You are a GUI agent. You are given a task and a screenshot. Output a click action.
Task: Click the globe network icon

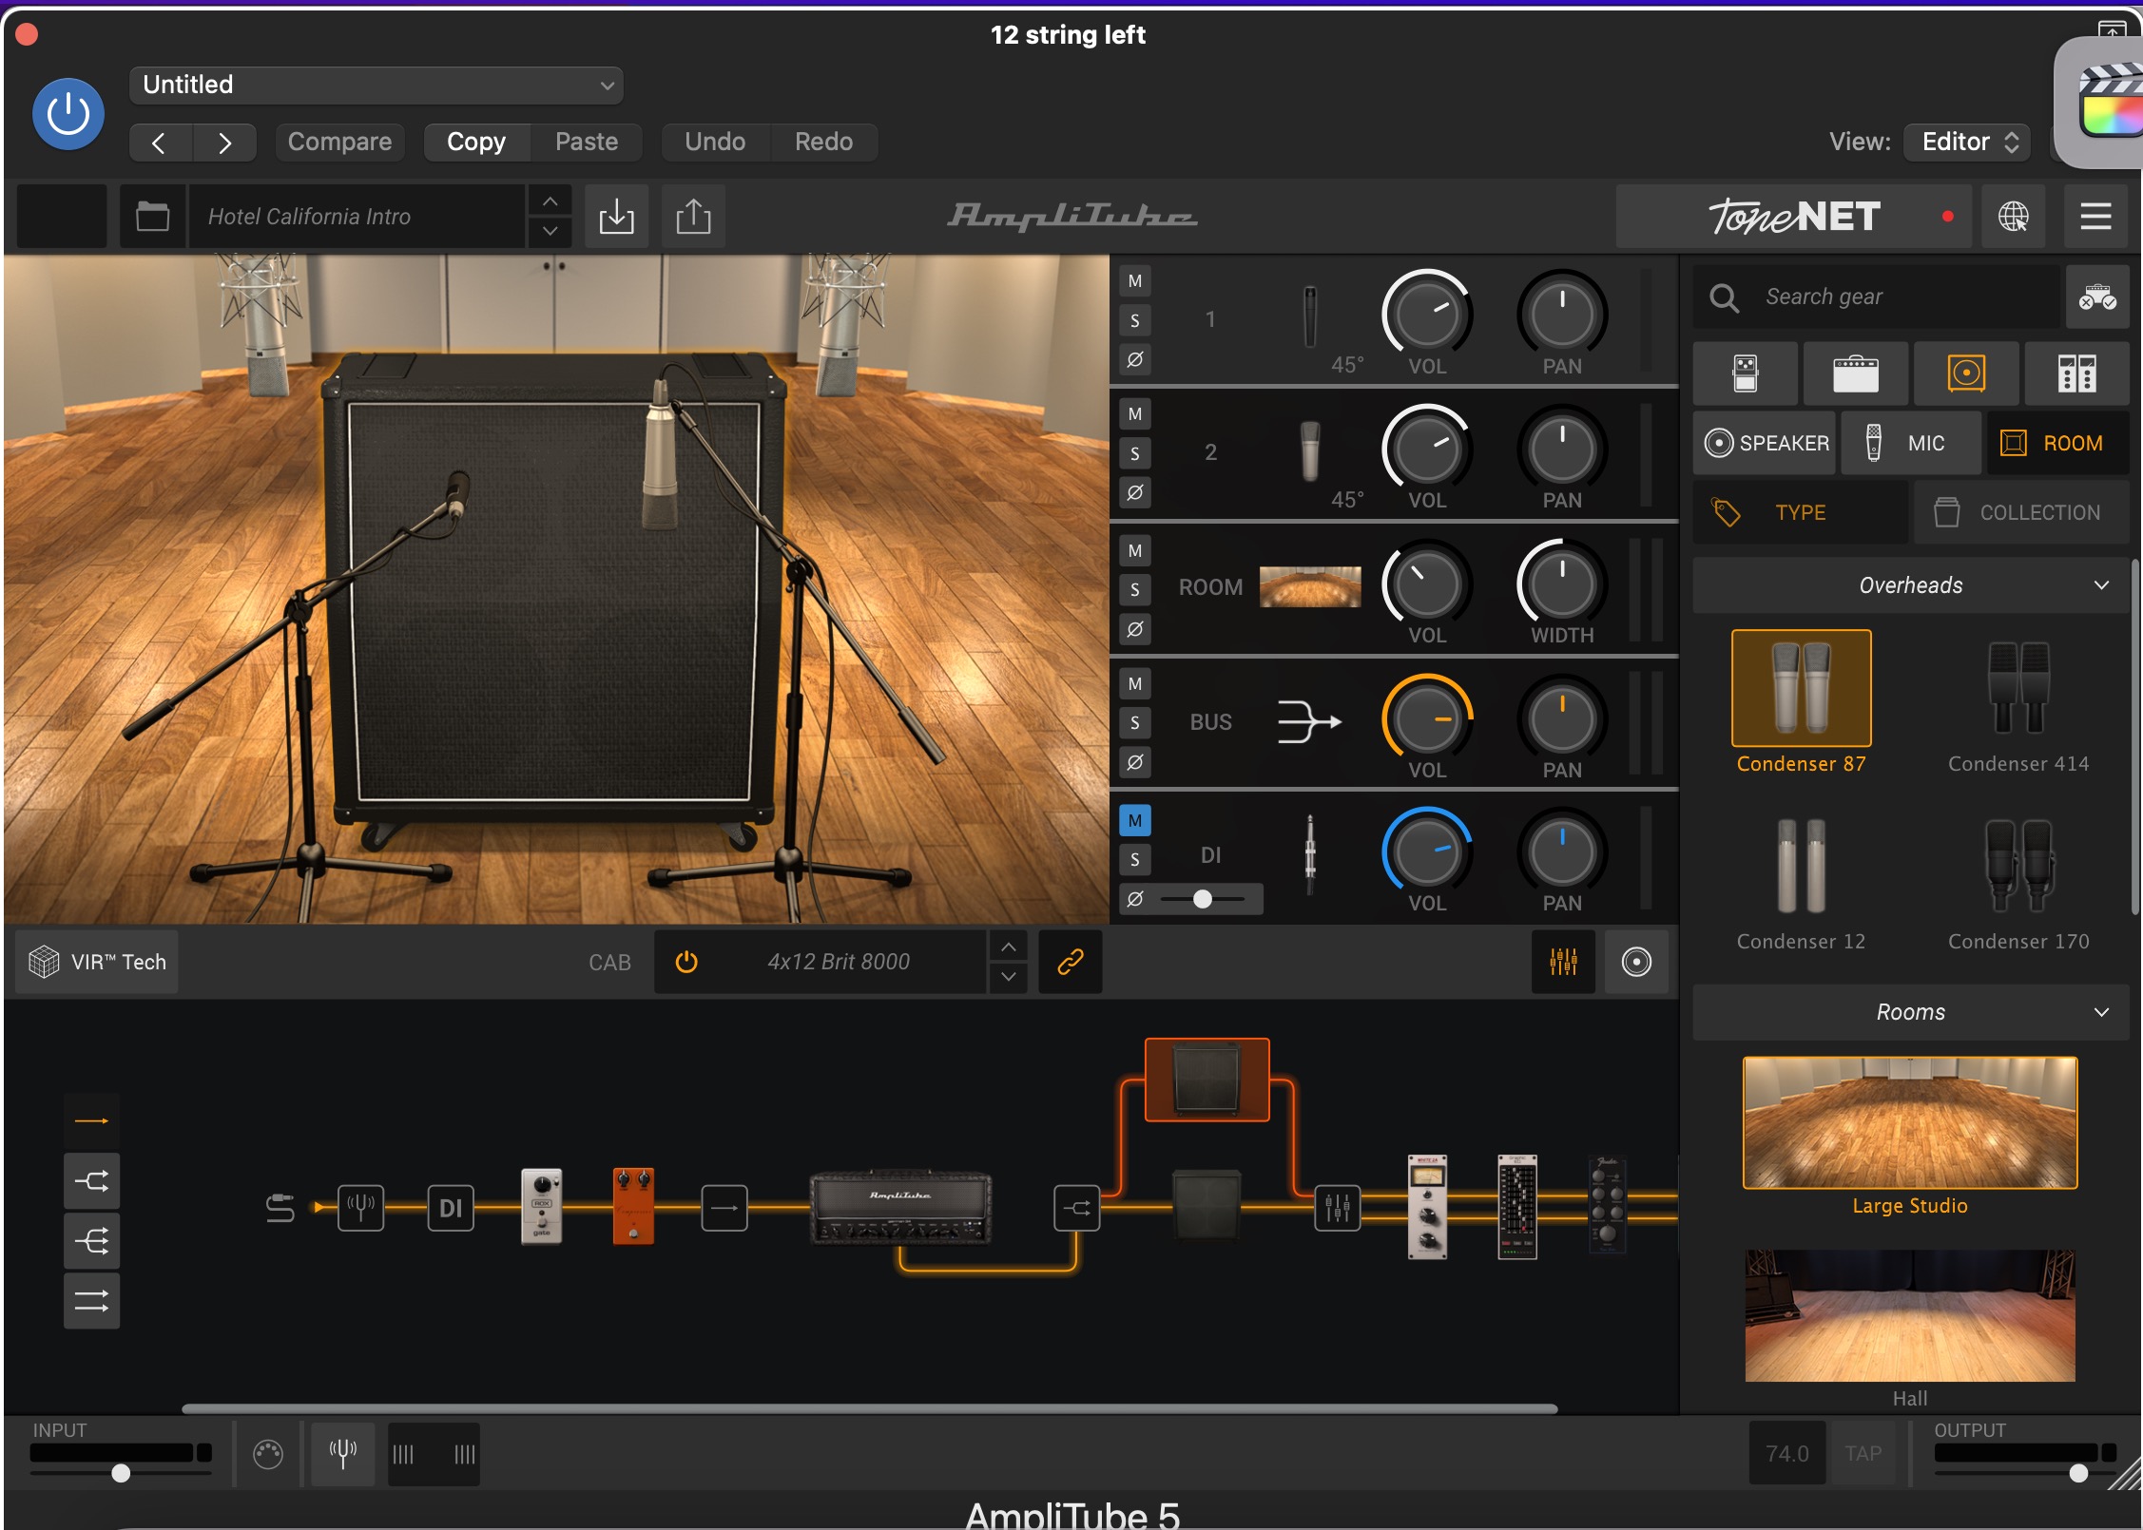coord(2013,217)
